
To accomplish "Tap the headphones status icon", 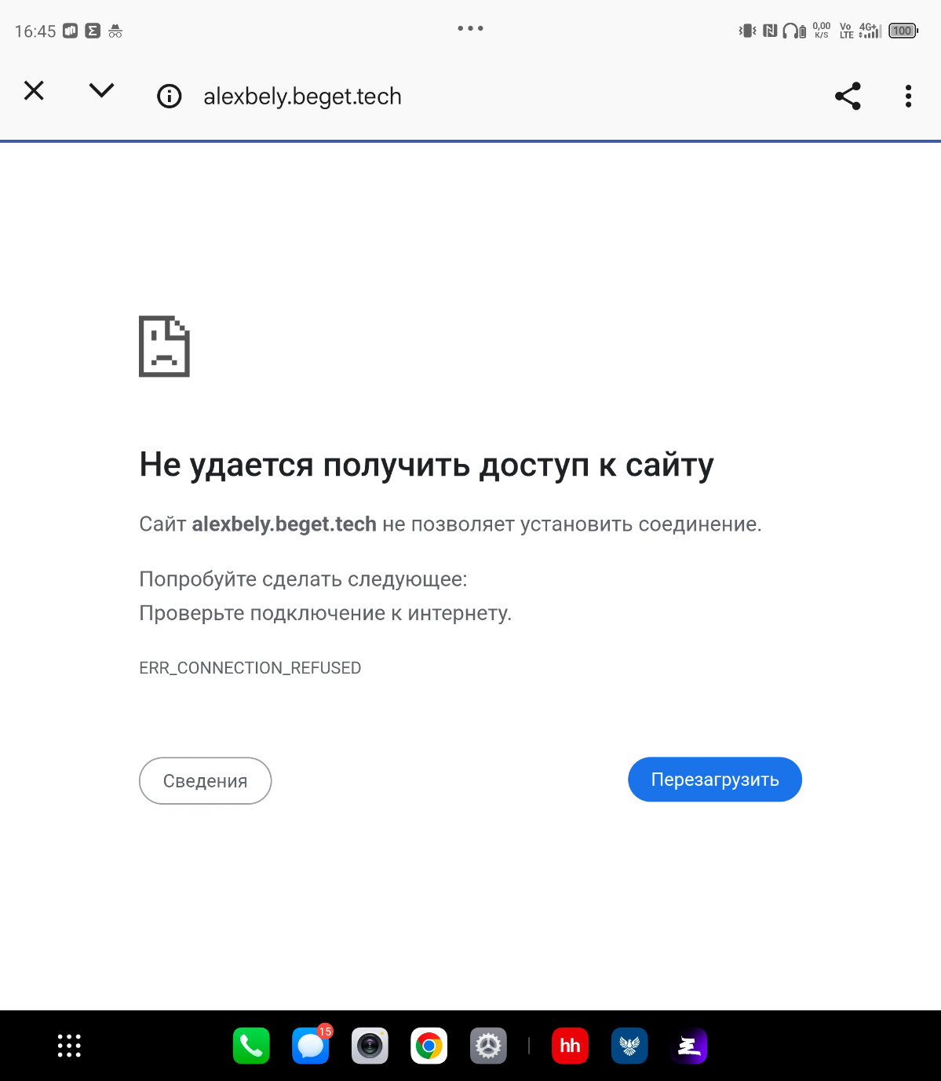I will [794, 31].
